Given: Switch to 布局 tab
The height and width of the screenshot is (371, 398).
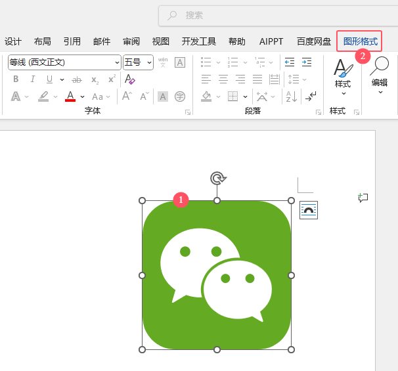Looking at the screenshot, I should [x=43, y=41].
